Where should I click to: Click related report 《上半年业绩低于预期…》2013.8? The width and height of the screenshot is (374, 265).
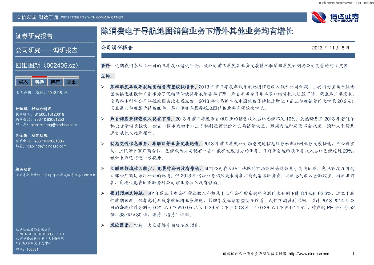[x=55, y=175]
